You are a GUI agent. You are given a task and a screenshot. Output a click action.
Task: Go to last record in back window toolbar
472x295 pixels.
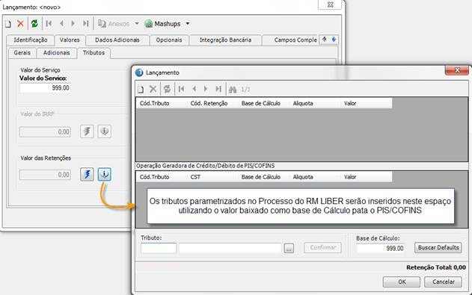(x=86, y=23)
